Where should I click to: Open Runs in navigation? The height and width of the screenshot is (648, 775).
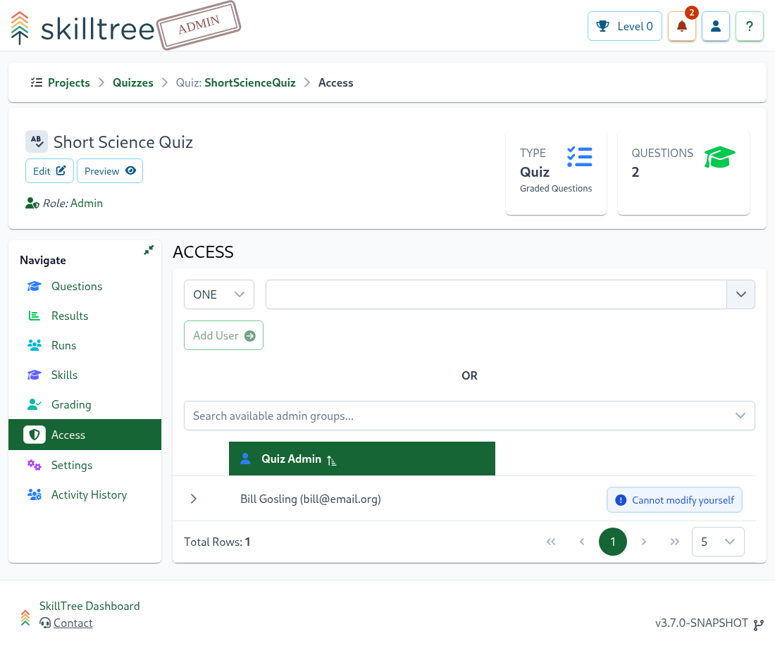tap(85, 346)
